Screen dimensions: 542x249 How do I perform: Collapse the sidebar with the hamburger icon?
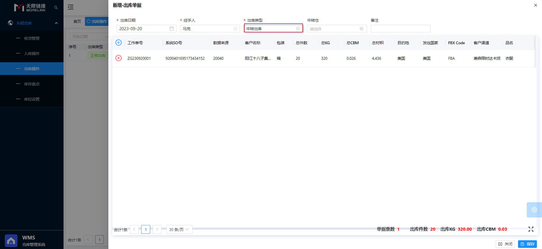coord(71,7)
